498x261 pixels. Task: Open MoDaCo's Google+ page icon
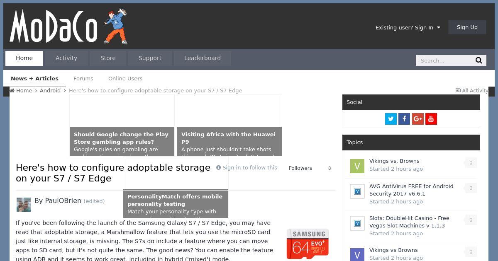[x=418, y=119]
